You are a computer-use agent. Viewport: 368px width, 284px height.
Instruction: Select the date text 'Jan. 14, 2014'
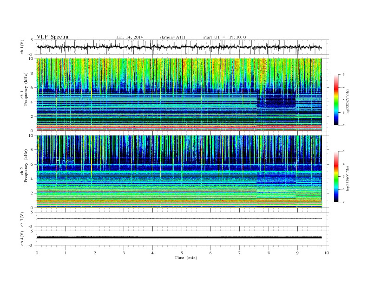point(130,37)
